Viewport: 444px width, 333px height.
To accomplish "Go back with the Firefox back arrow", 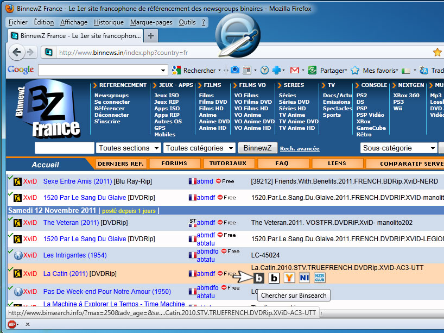I will [x=17, y=52].
